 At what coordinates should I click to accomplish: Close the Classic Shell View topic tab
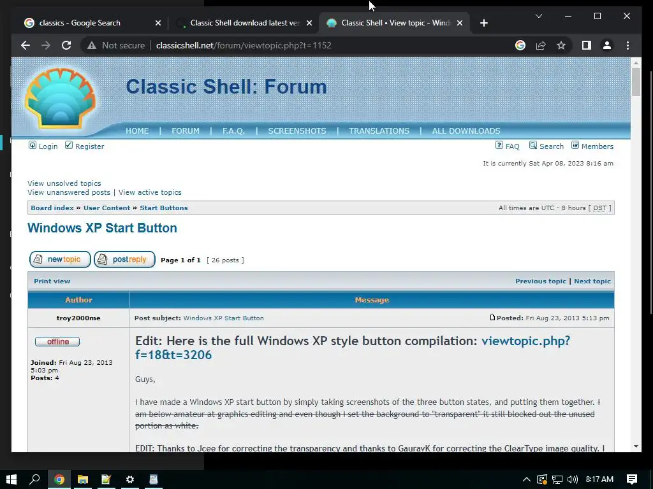point(460,23)
